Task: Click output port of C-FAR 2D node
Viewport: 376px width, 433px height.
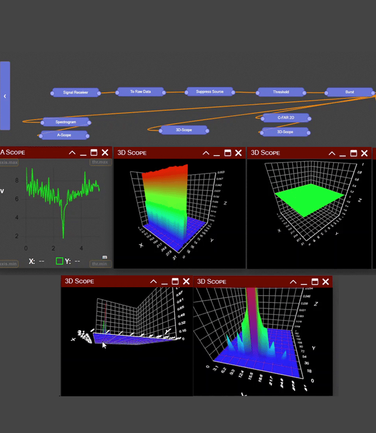Action: coord(310,119)
